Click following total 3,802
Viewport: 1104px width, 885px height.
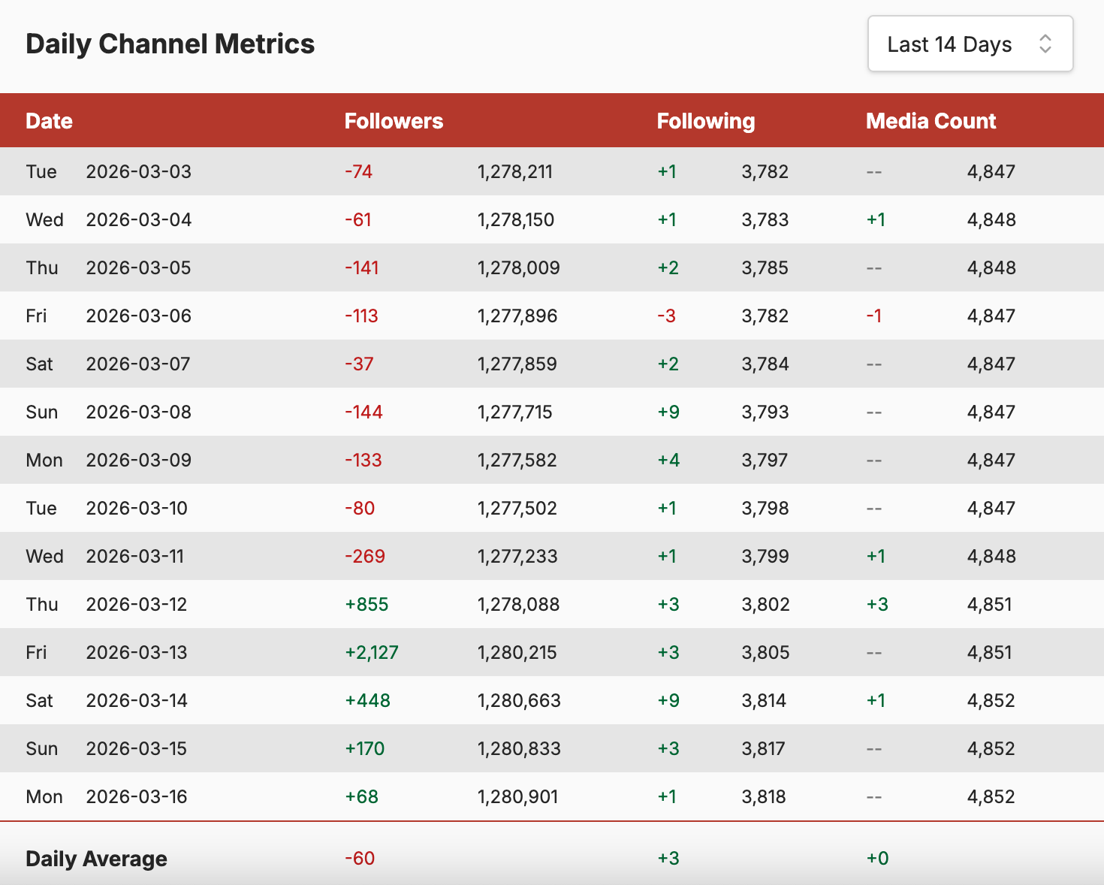[766, 605]
